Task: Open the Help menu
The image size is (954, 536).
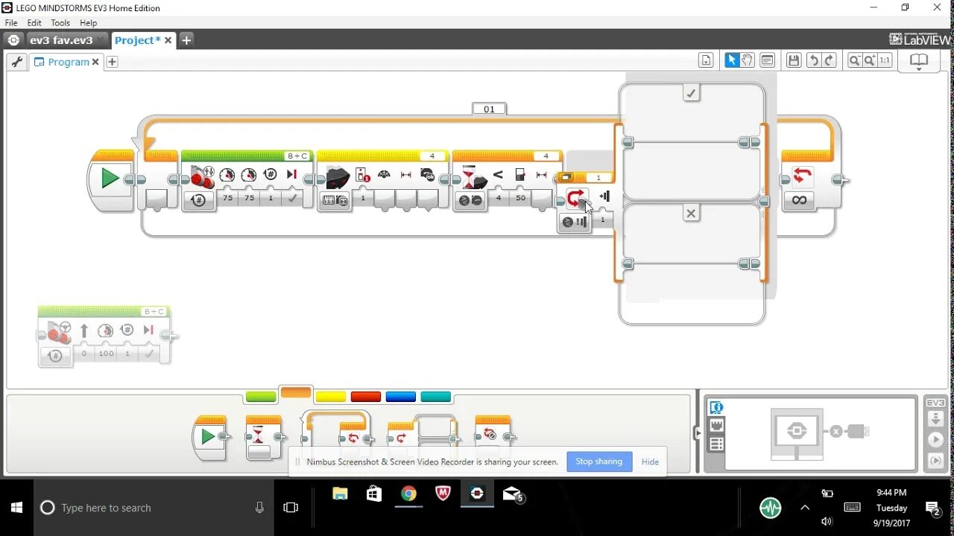Action: [89, 23]
